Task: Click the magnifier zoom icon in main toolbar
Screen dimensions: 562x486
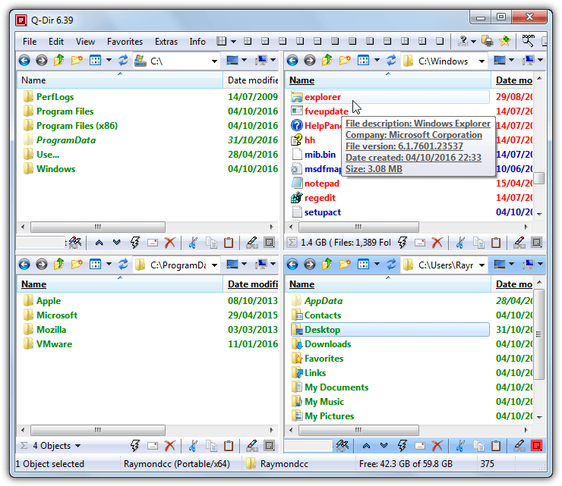Action: [x=528, y=41]
